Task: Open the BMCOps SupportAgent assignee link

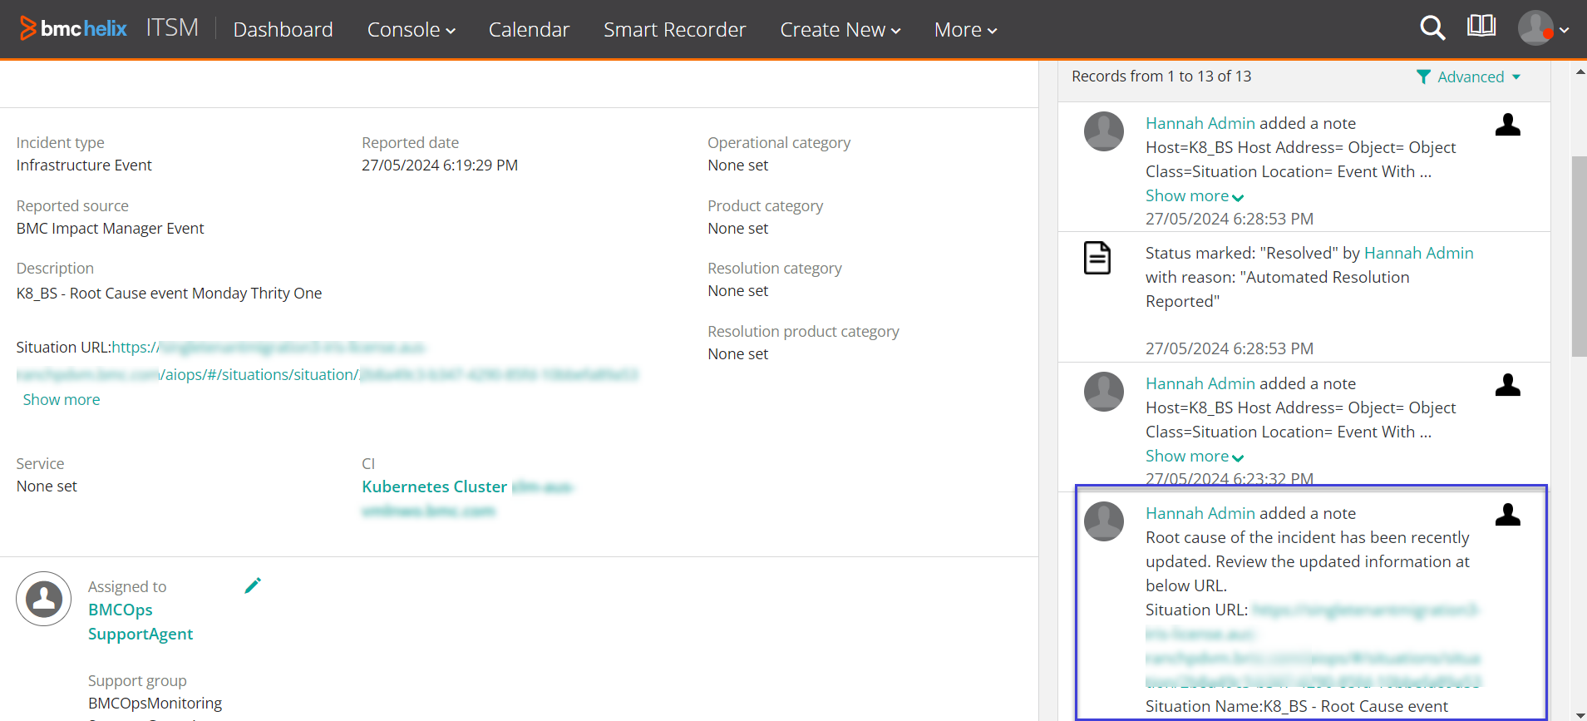Action: (140, 622)
